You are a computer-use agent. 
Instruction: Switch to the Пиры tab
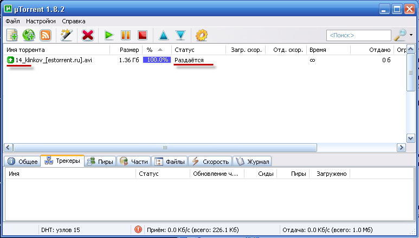pyautogui.click(x=100, y=162)
